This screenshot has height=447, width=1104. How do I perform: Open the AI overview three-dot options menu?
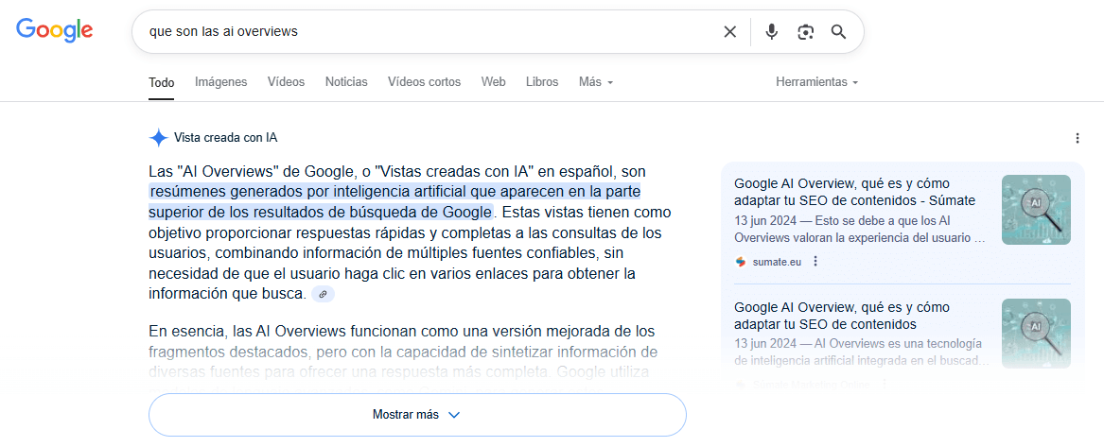(1078, 139)
